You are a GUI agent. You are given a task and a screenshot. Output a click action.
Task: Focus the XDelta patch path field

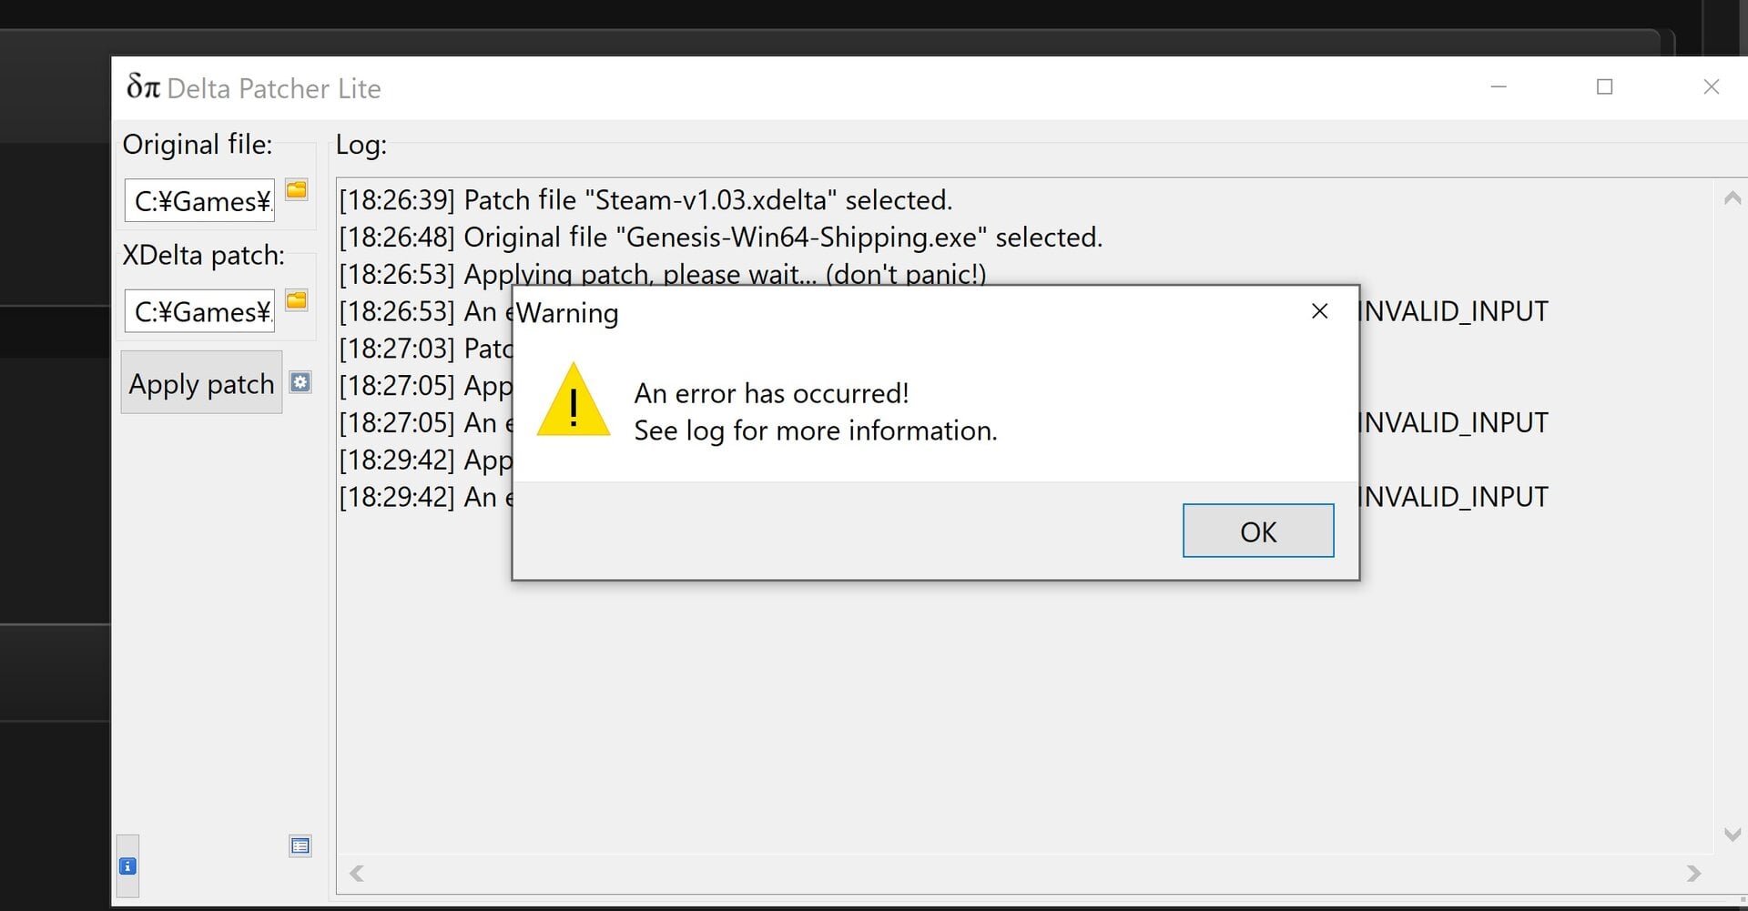tap(199, 311)
